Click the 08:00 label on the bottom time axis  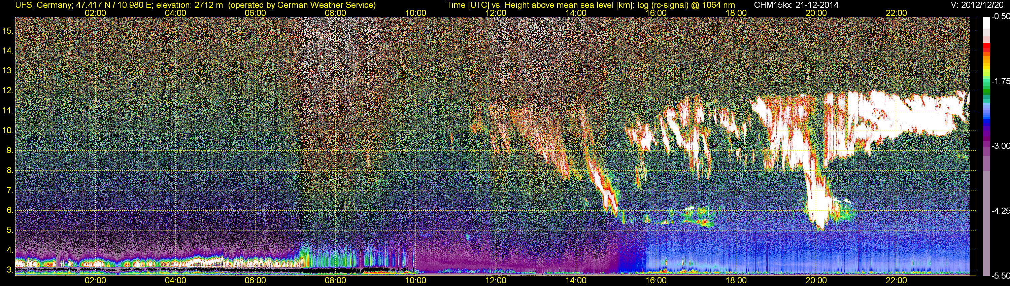[x=336, y=281]
